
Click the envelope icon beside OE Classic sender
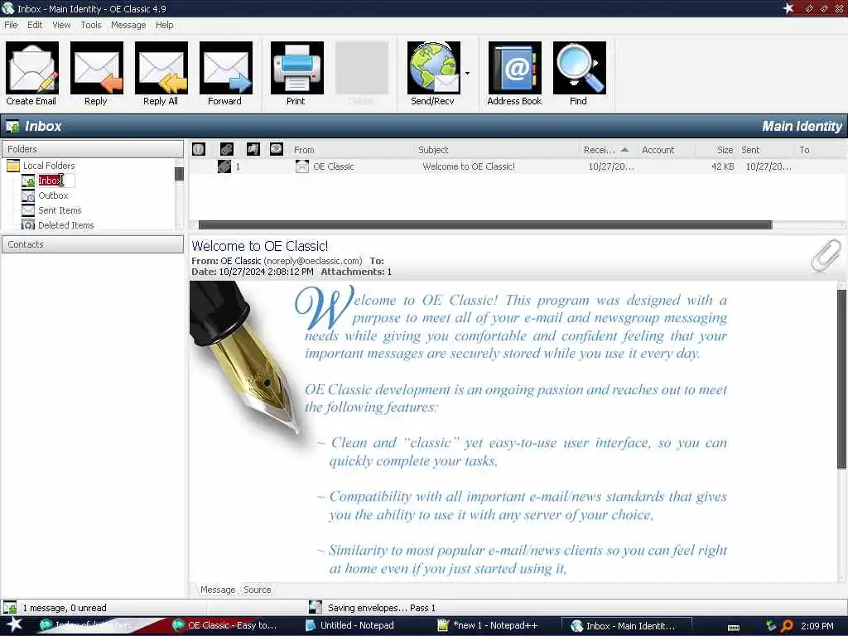(x=302, y=166)
